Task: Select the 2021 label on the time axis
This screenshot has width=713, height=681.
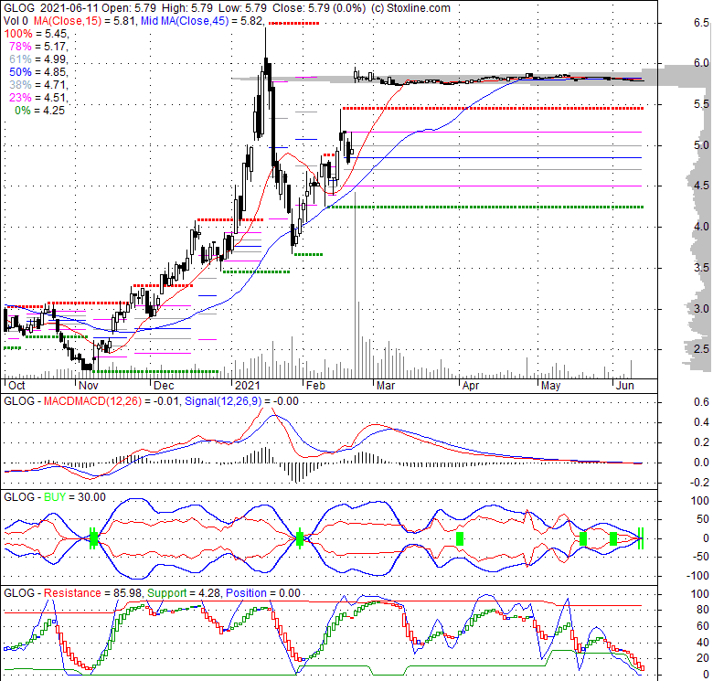Action: [247, 386]
